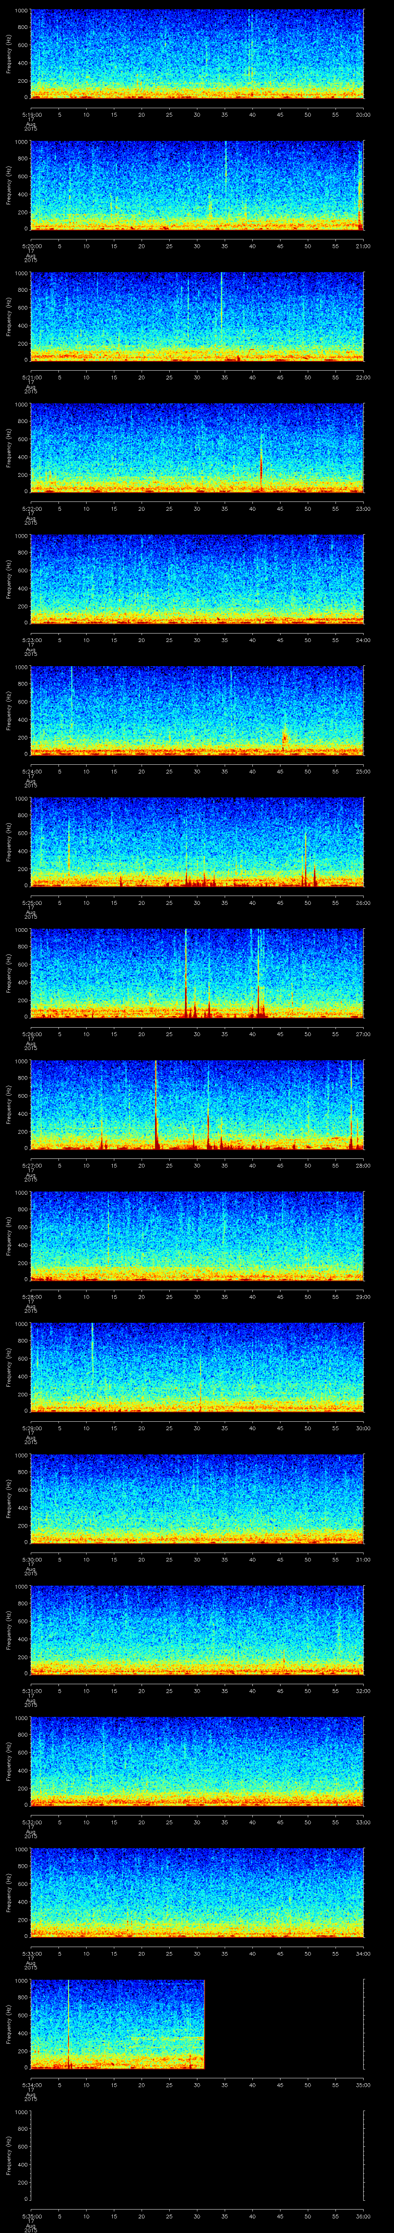Click the Frequency (Hz) axis label of the 5:19:00 panel

(x=9, y=54)
